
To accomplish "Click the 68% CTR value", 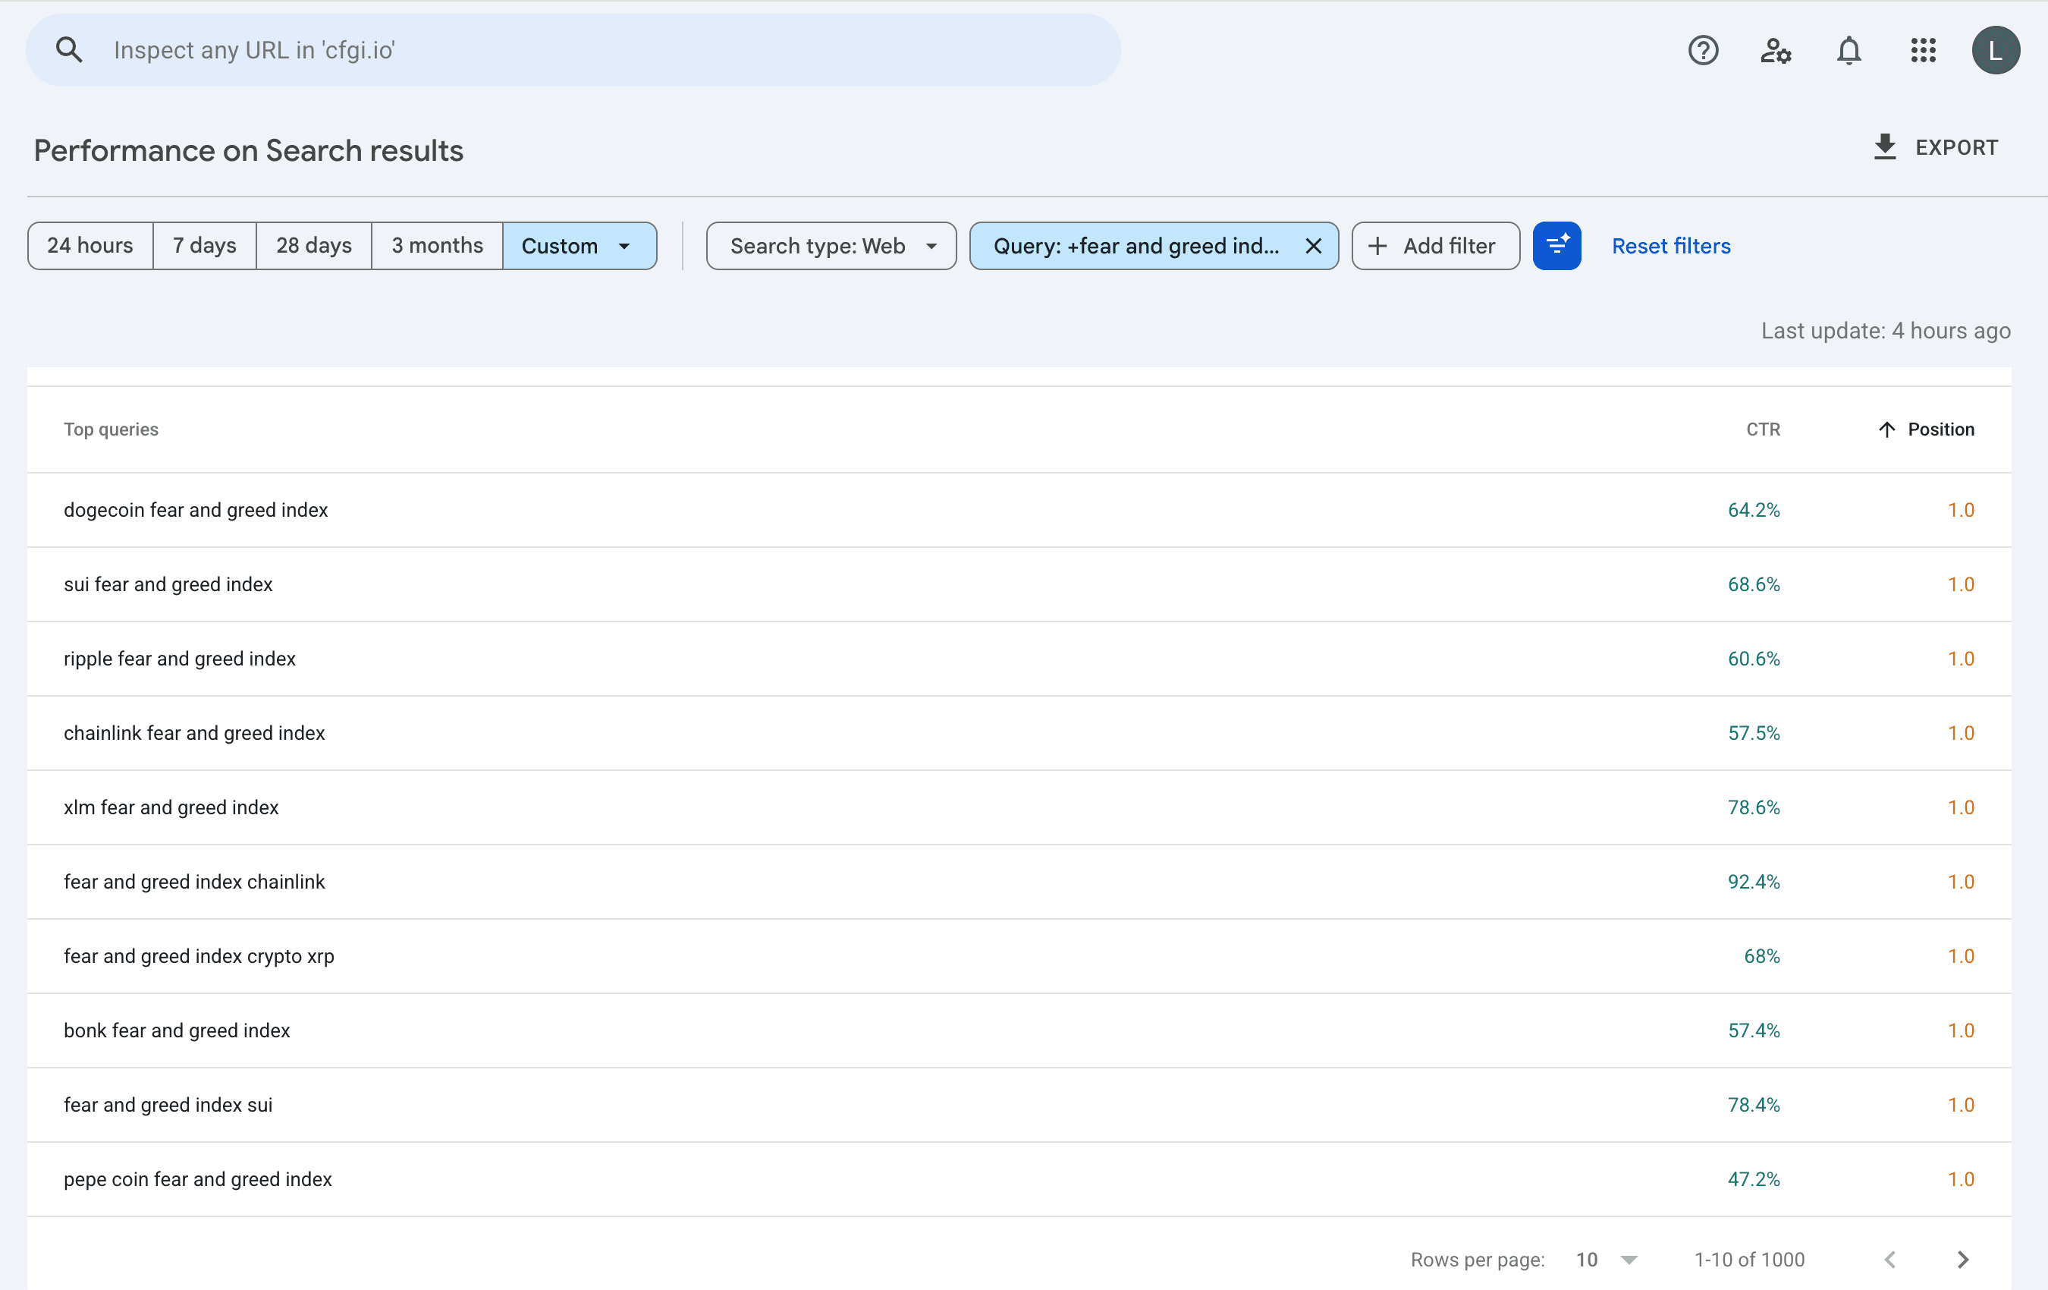I will tap(1761, 955).
